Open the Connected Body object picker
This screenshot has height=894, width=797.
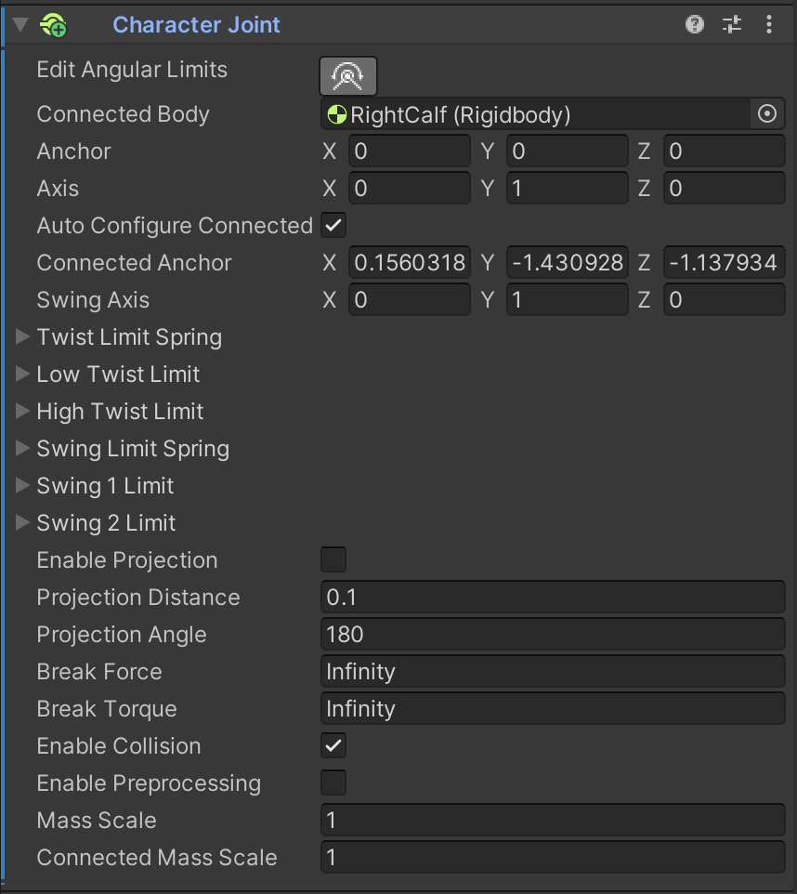[767, 114]
